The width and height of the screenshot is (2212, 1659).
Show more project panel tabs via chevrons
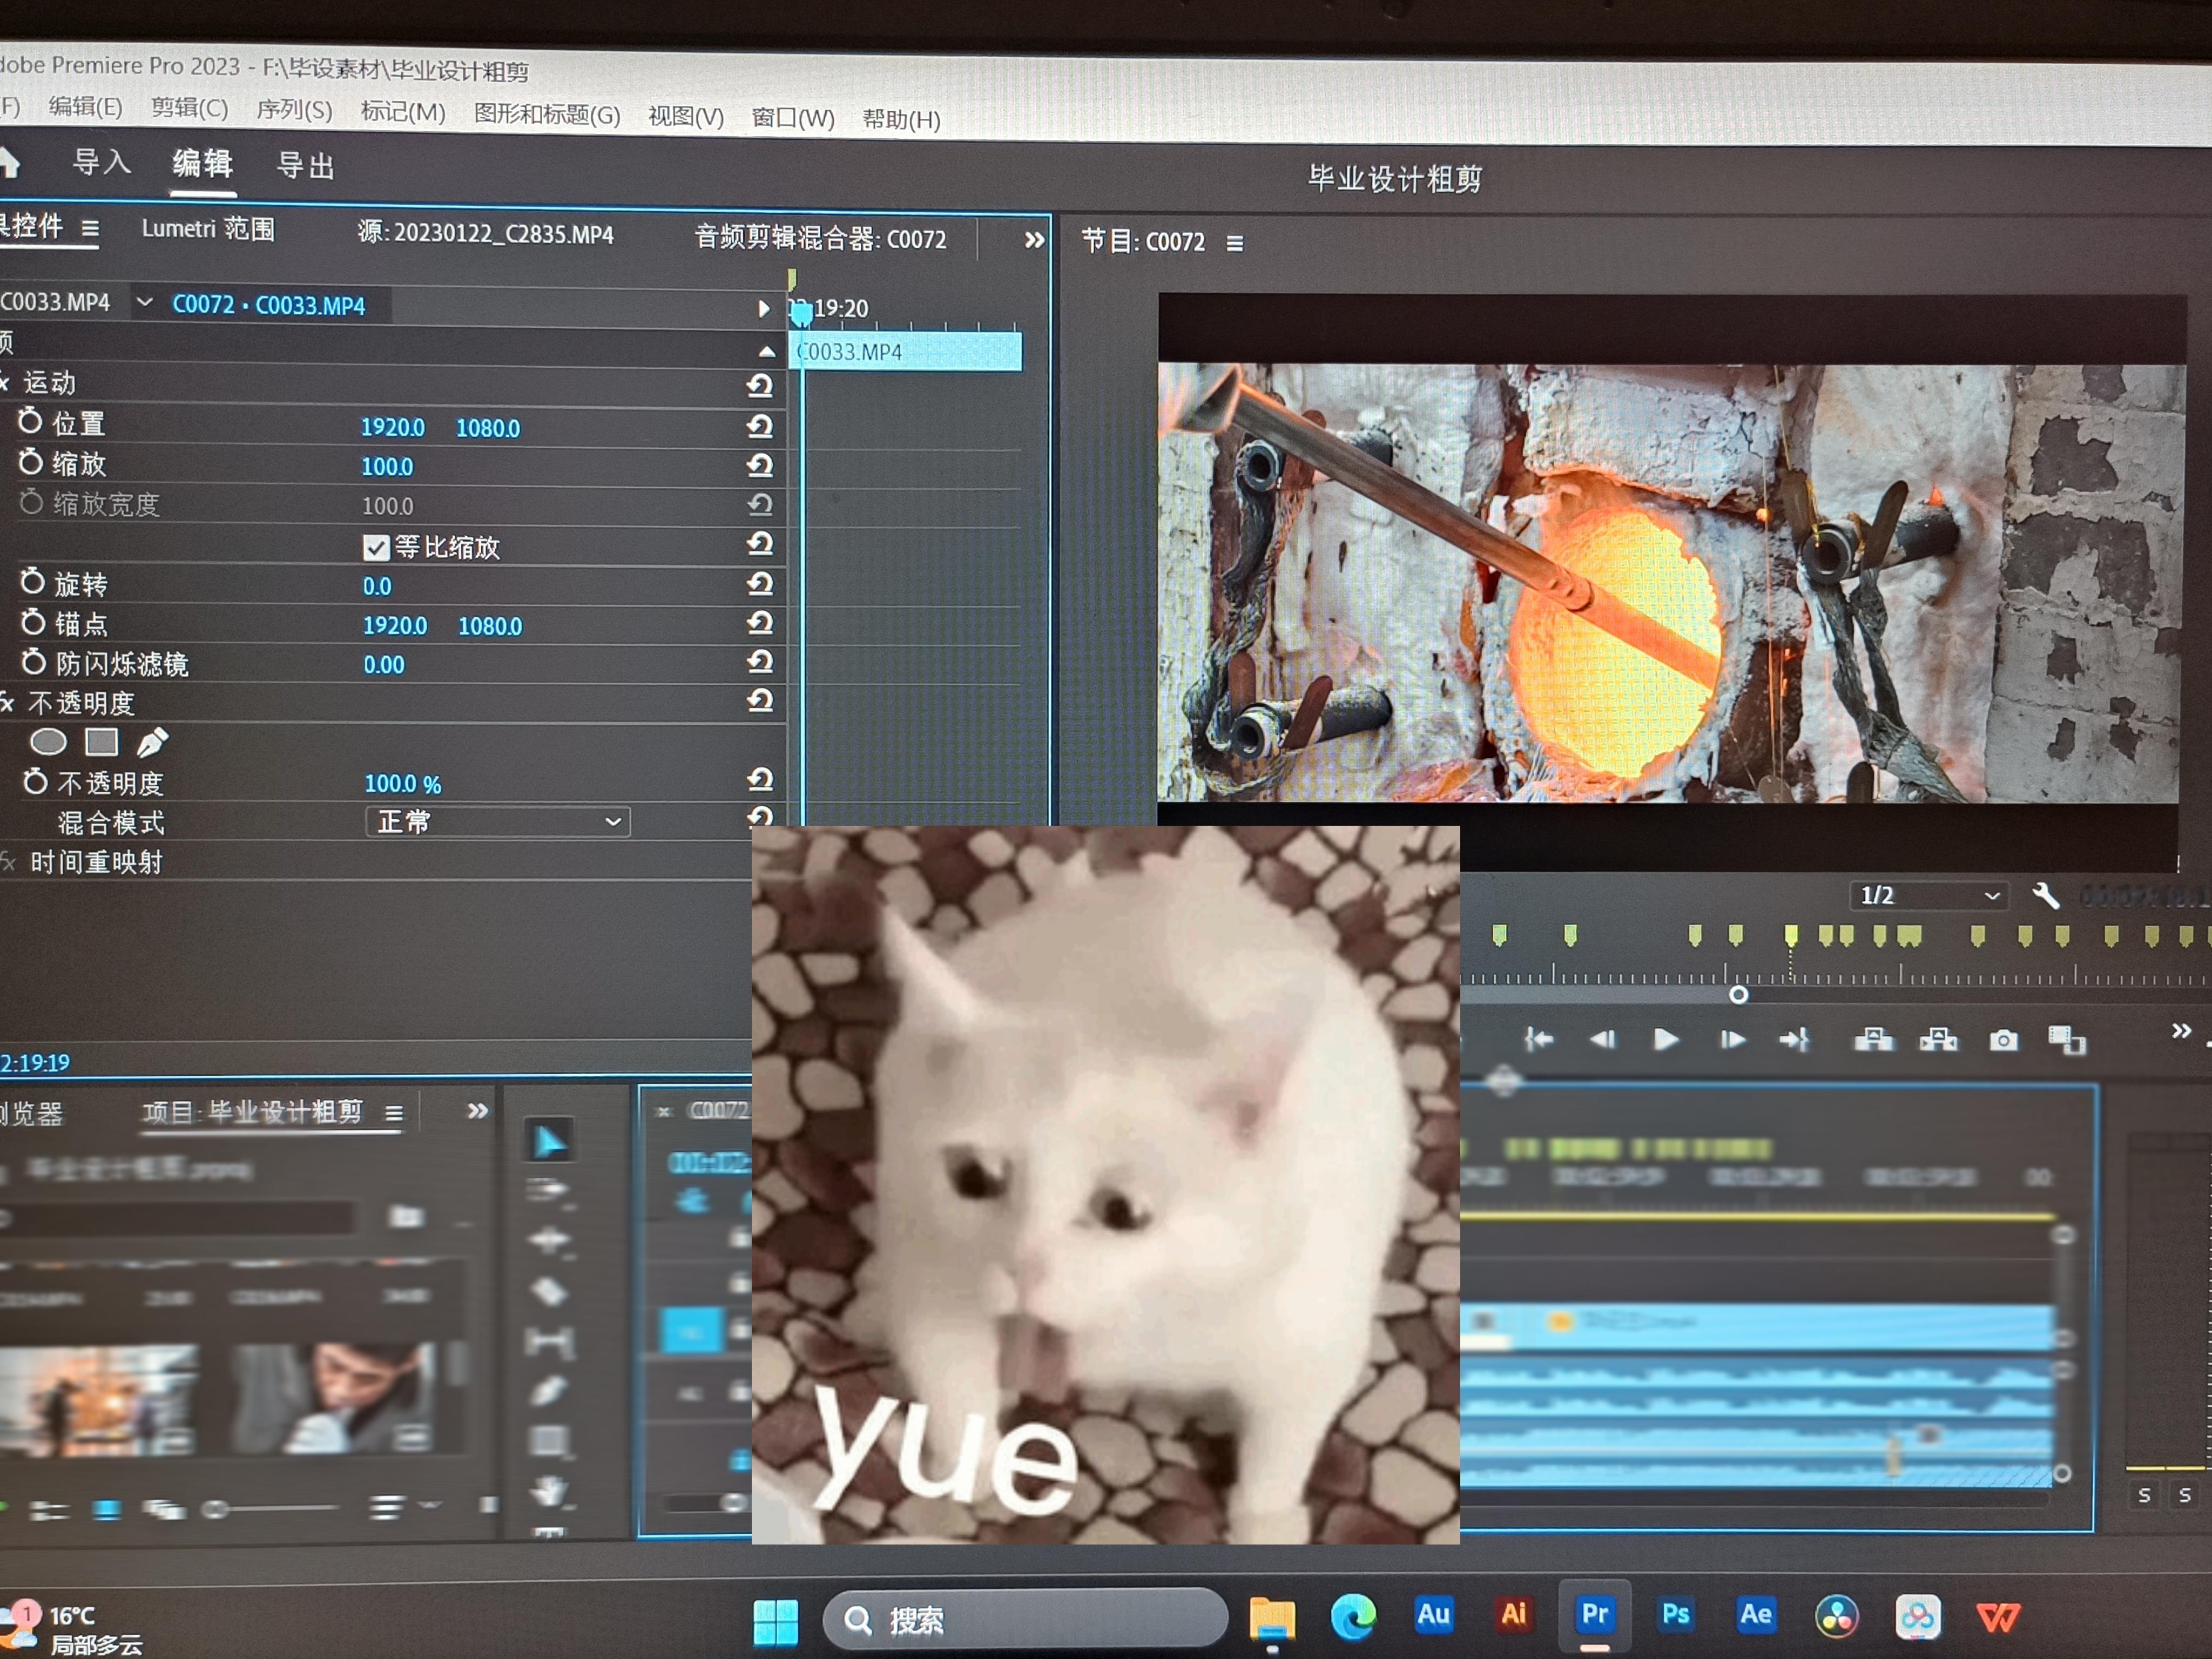coord(478,1111)
